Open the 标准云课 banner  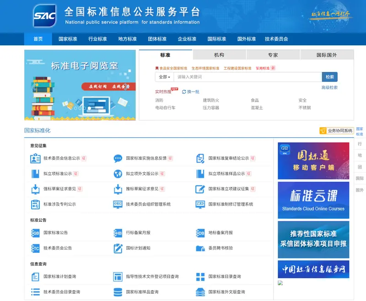click(313, 200)
